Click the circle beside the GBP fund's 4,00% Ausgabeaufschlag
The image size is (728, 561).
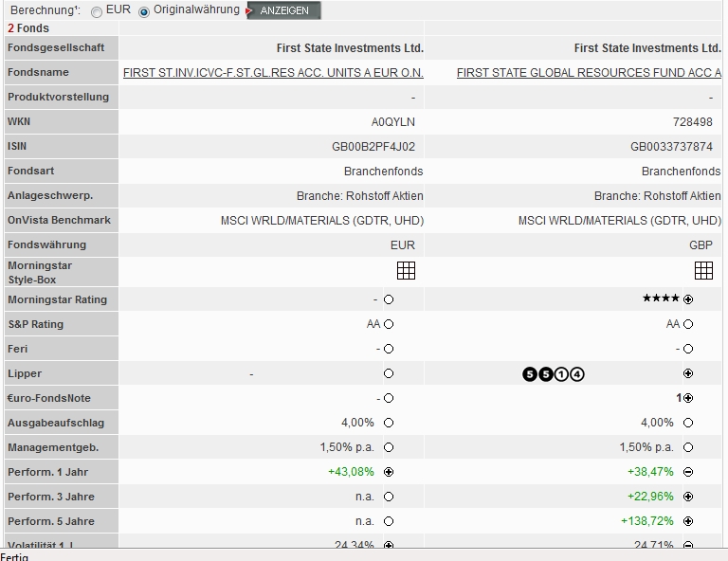[x=688, y=423]
